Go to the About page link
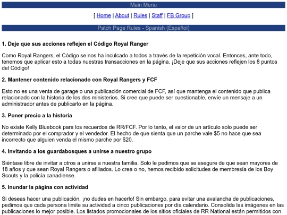The height and width of the screenshot is (215, 287). tap(122, 15)
